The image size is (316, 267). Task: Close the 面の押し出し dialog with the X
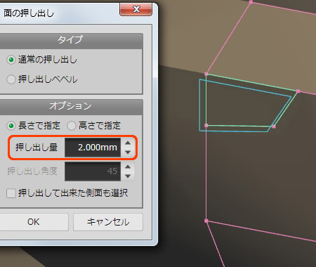click(x=136, y=9)
